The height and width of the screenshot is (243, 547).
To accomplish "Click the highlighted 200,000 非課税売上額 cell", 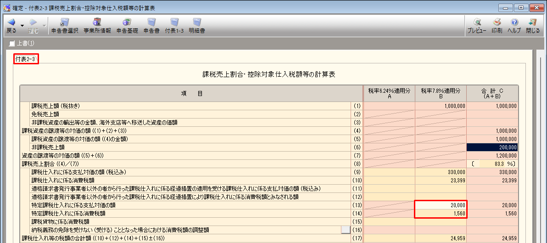I will [x=492, y=147].
